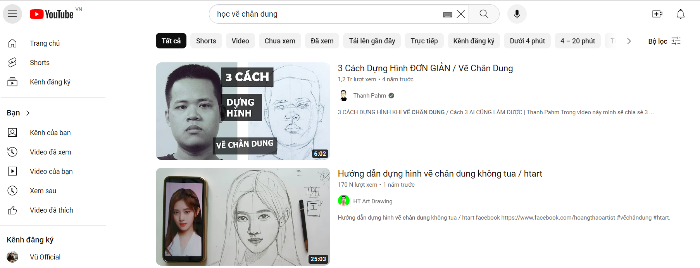Screen dimensions: 700x268
Task: Open the Trang chủ sidebar link
Action: [45, 43]
